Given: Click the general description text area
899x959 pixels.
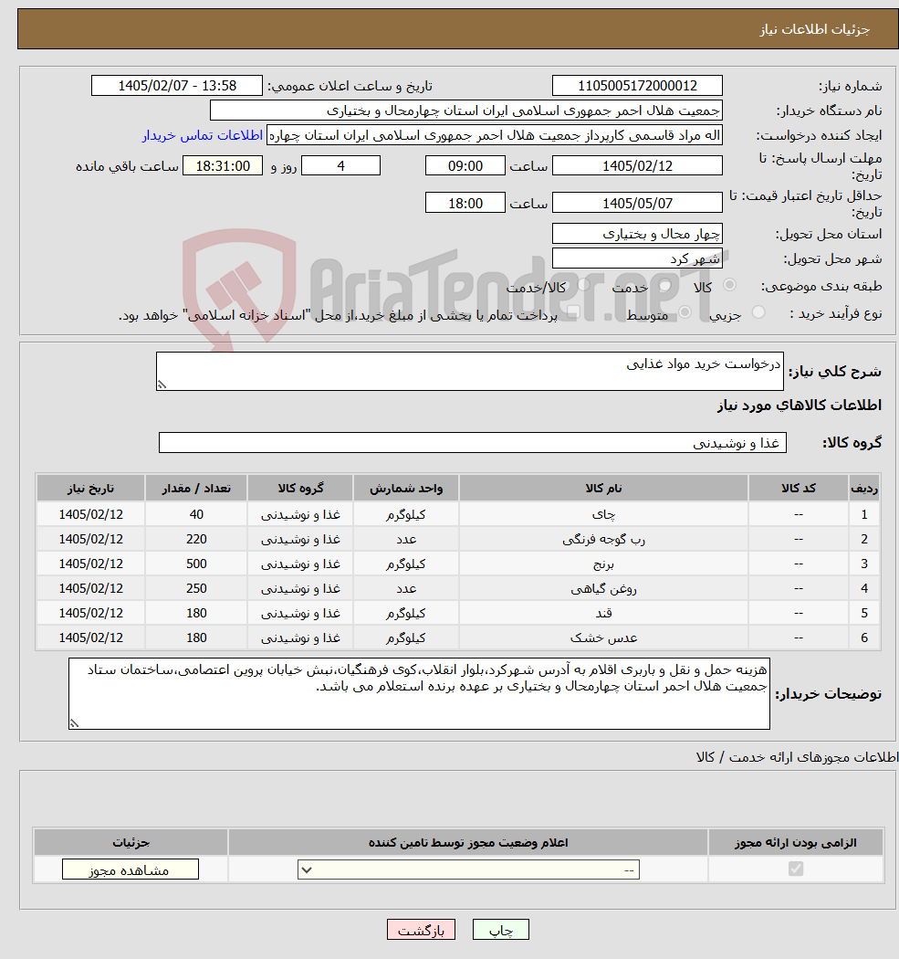Looking at the screenshot, I should pos(470,371).
